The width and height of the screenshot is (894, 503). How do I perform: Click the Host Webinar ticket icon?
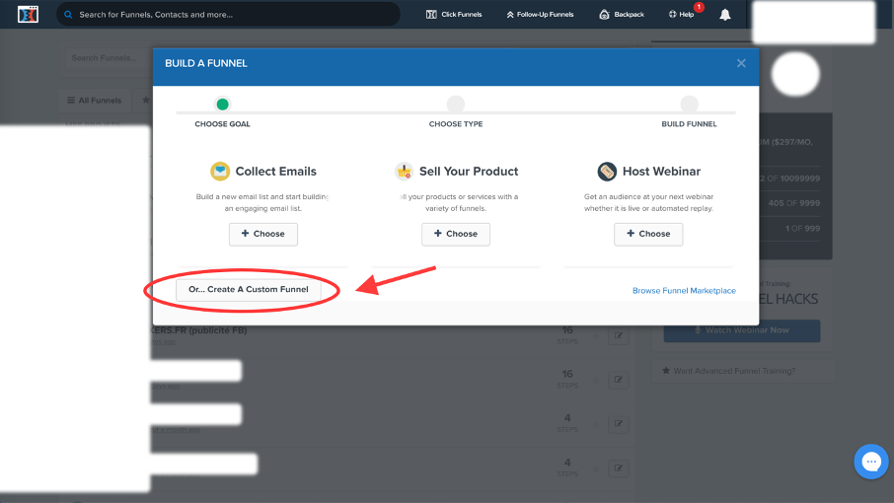(607, 171)
